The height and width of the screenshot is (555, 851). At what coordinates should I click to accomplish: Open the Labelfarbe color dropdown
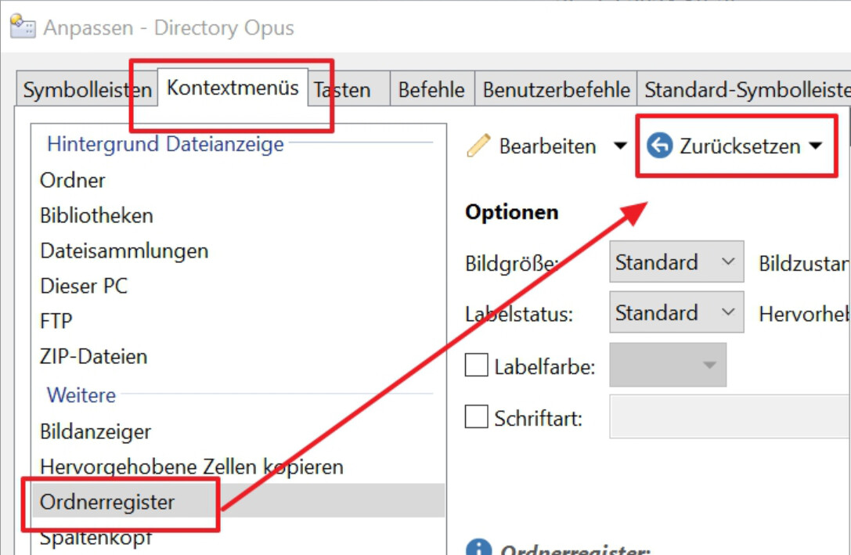coord(668,365)
